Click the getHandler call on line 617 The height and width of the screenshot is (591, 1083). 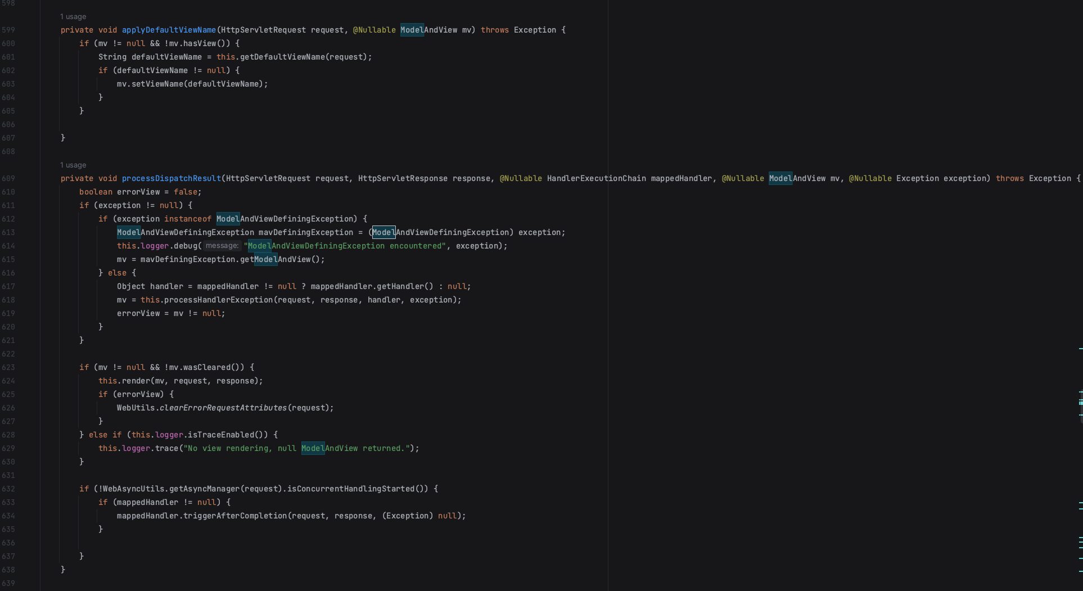coord(400,286)
